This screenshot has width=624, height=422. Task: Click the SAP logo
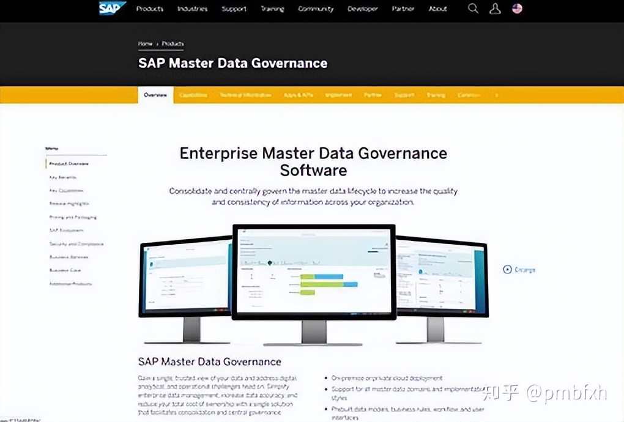pos(112,8)
